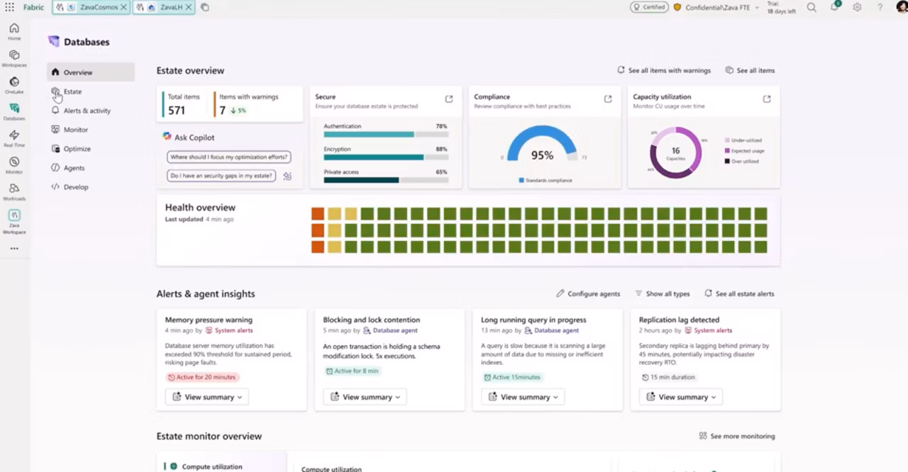Open the Show all types filter
Image resolution: width=908 pixels, height=472 pixels.
[663, 293]
